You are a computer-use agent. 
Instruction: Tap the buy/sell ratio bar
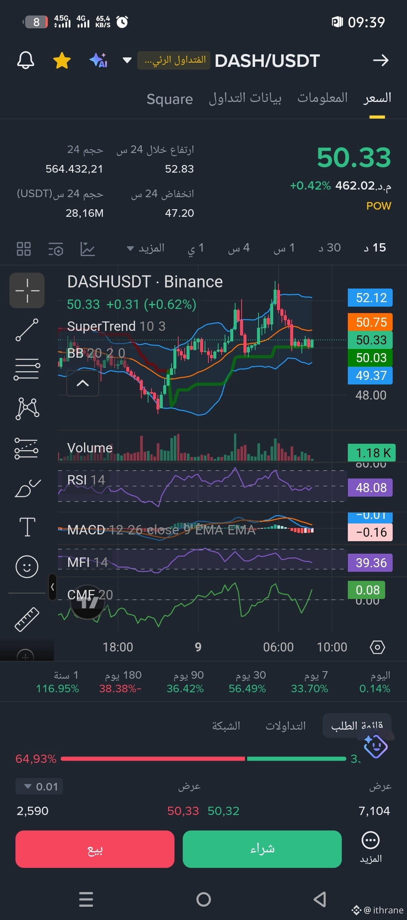click(x=203, y=758)
